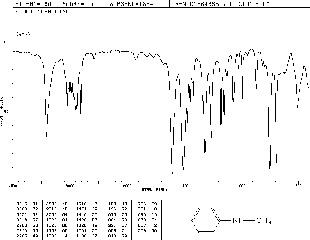Select peak table entry 869
Viewport: 310px width, 240px height.
112,231
